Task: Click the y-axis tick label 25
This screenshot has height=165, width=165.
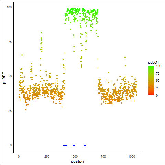Action: [10, 111]
